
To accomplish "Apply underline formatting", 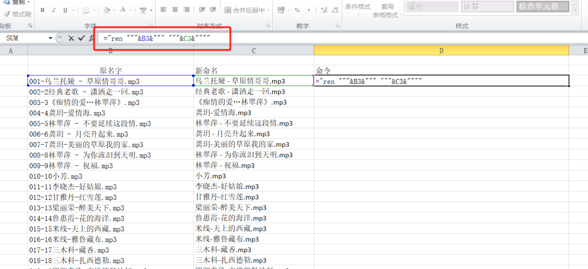I will 65,10.
